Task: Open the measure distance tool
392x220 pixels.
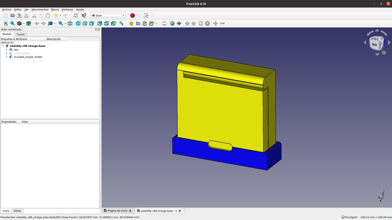Action: pos(121,23)
